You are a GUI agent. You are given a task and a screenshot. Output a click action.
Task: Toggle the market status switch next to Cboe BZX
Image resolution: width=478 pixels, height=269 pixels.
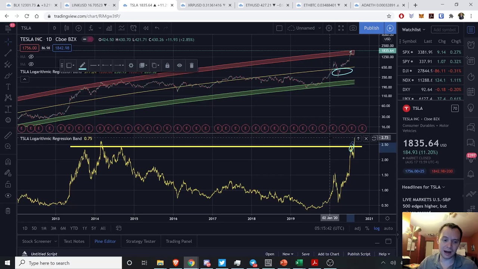coord(87,39)
